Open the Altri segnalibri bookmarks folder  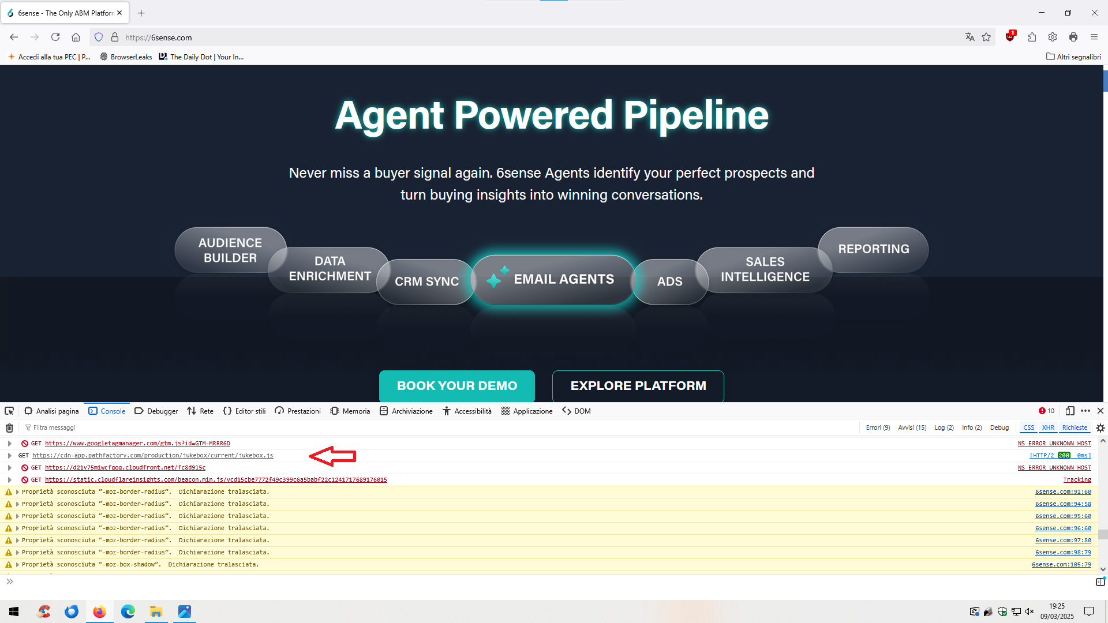pos(1073,57)
